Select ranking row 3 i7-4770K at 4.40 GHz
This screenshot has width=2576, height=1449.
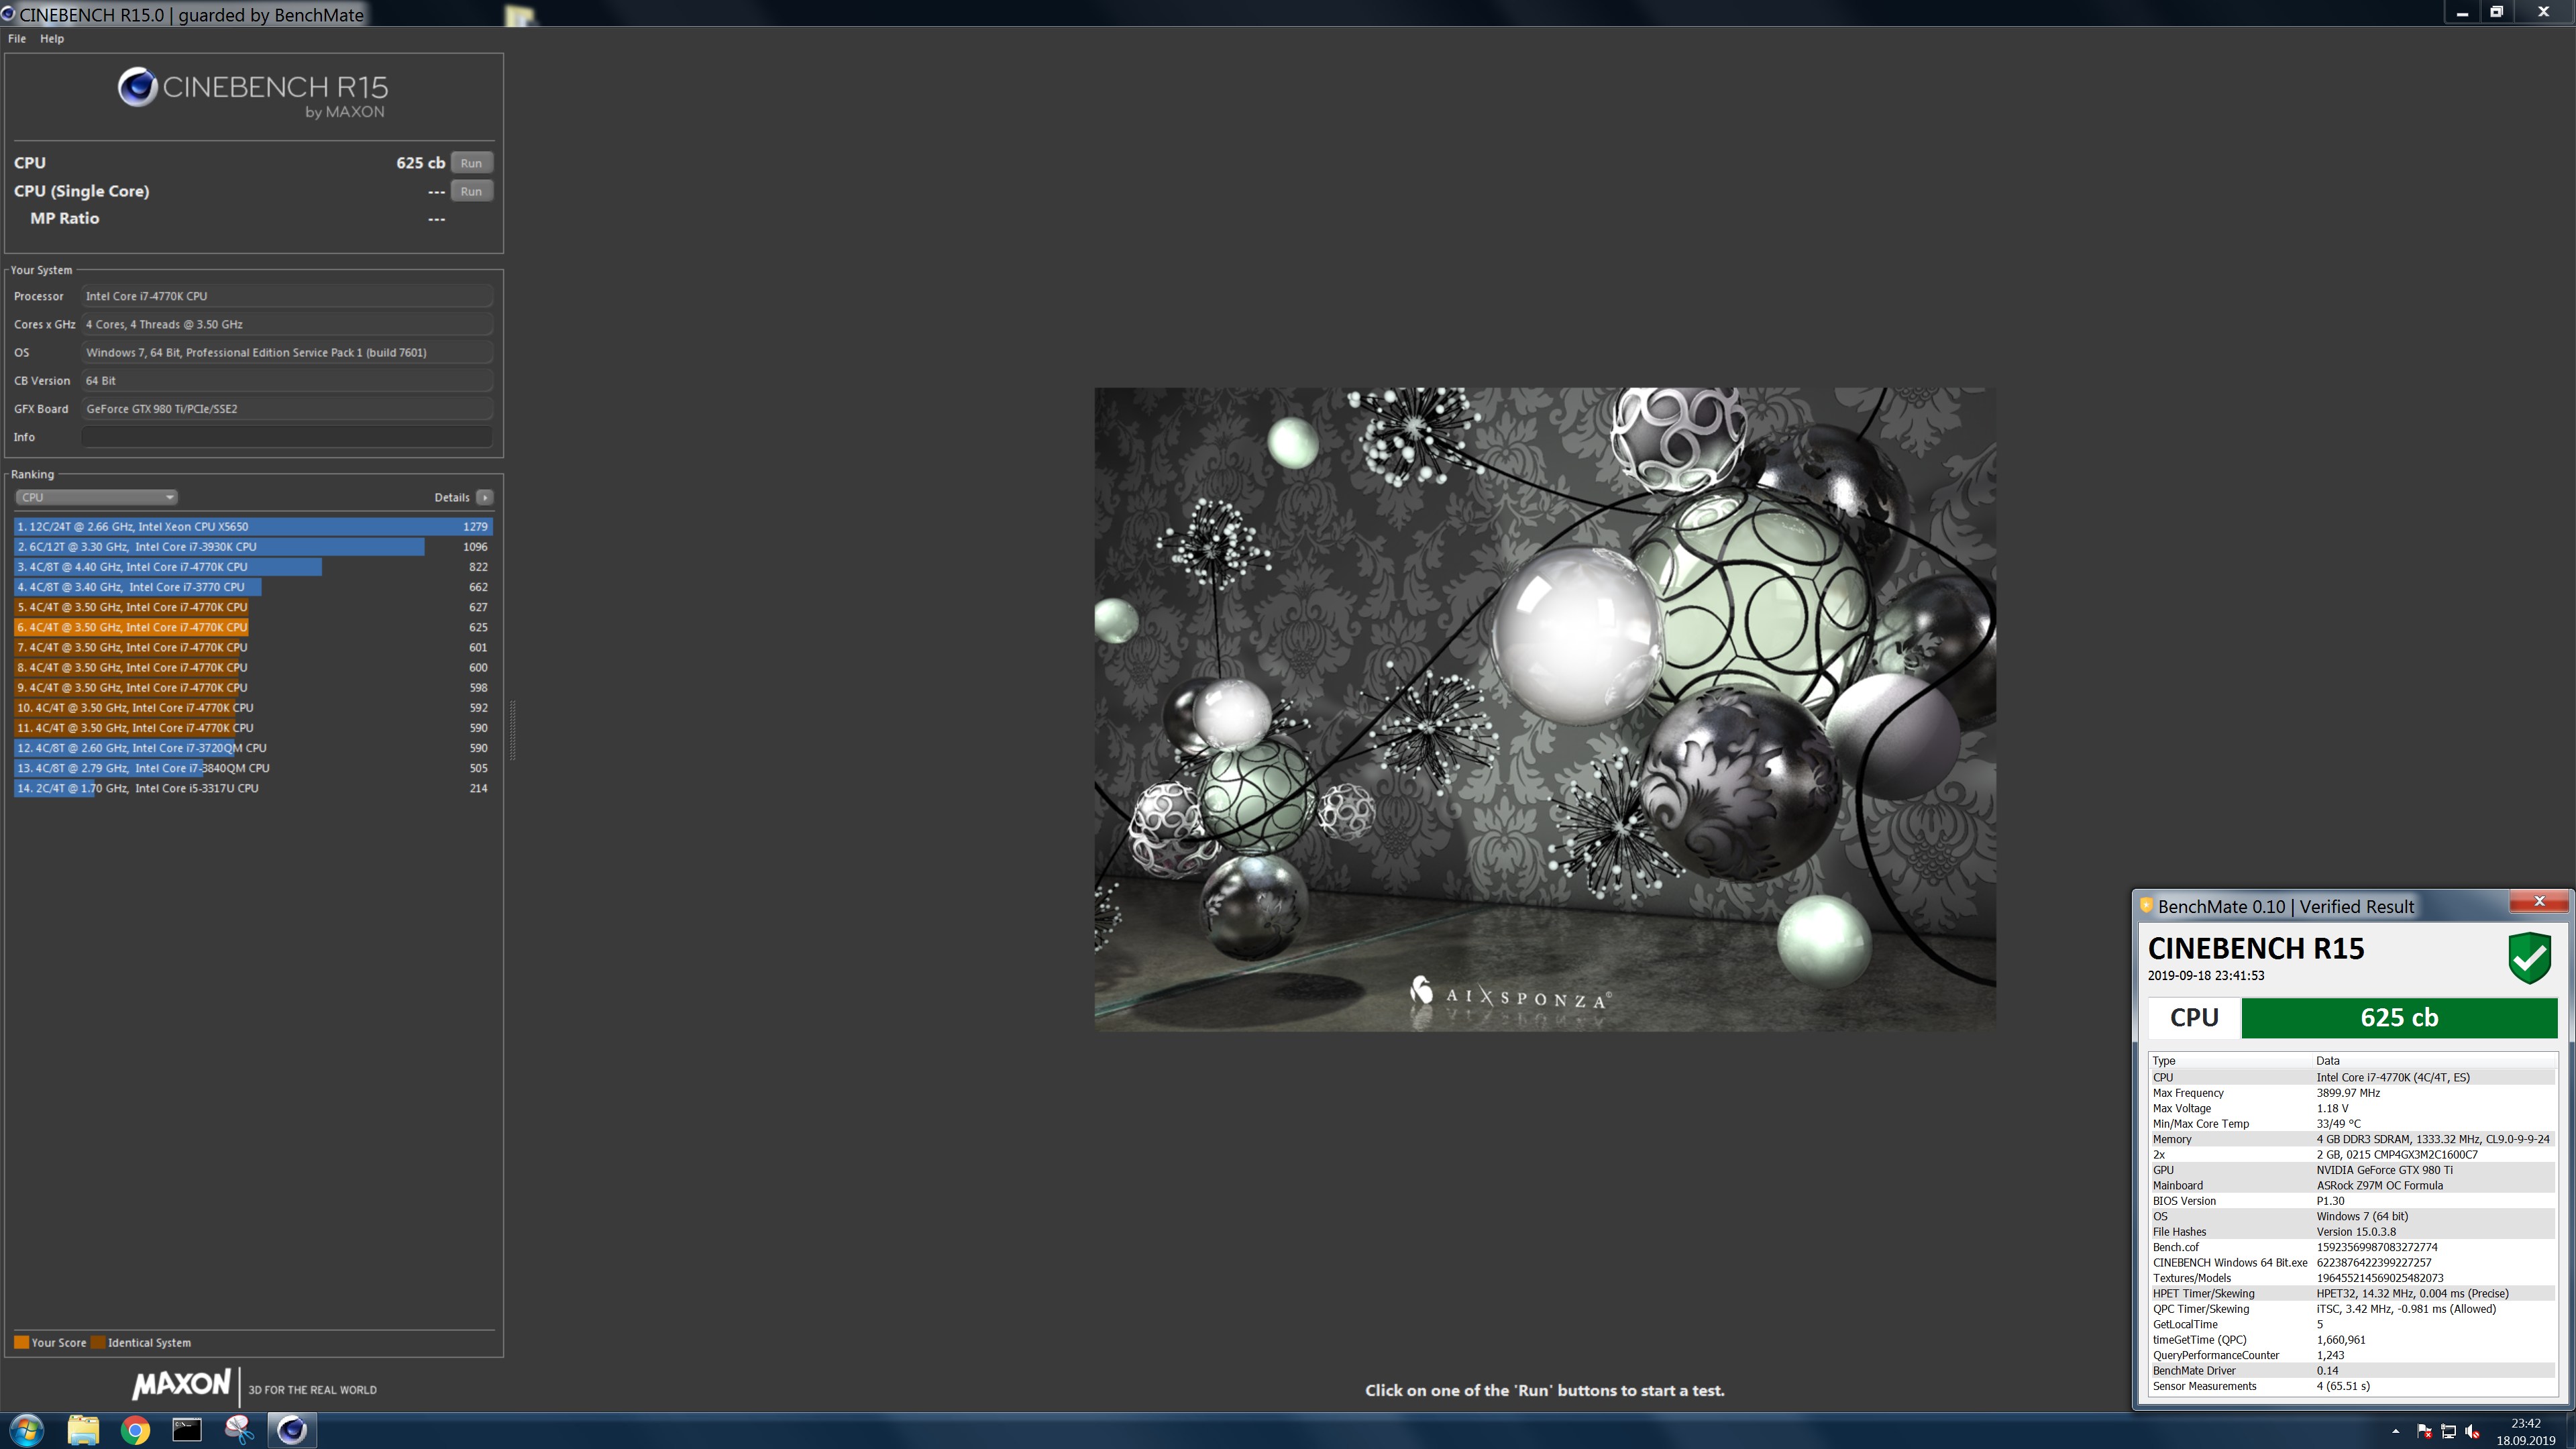(x=254, y=567)
